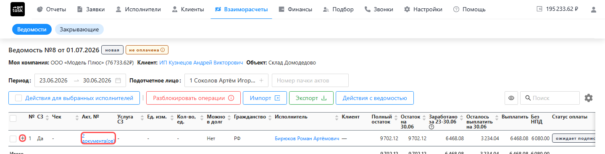This screenshot has width=605, height=154.
Task: Open the Финансы menu
Action: pos(295,9)
